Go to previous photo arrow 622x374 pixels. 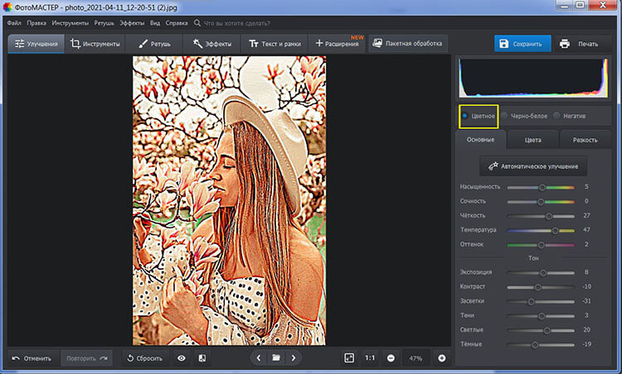pyautogui.click(x=259, y=358)
